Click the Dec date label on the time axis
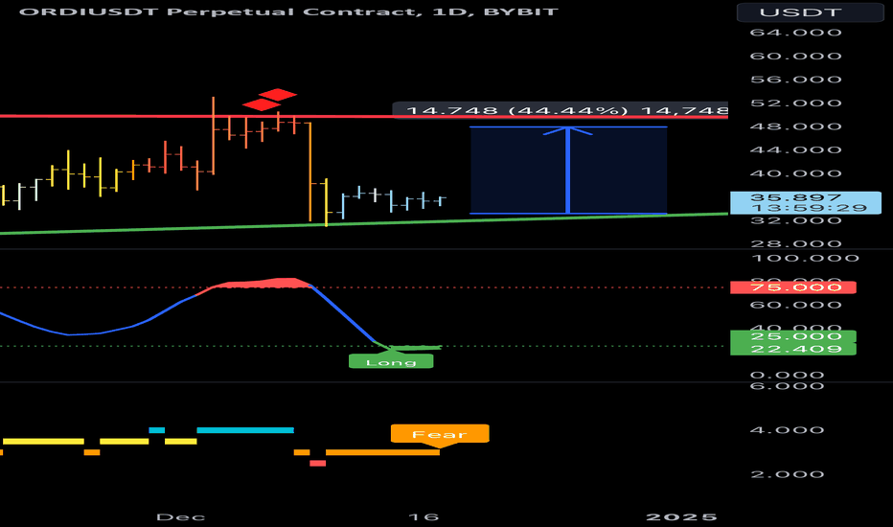 180,517
